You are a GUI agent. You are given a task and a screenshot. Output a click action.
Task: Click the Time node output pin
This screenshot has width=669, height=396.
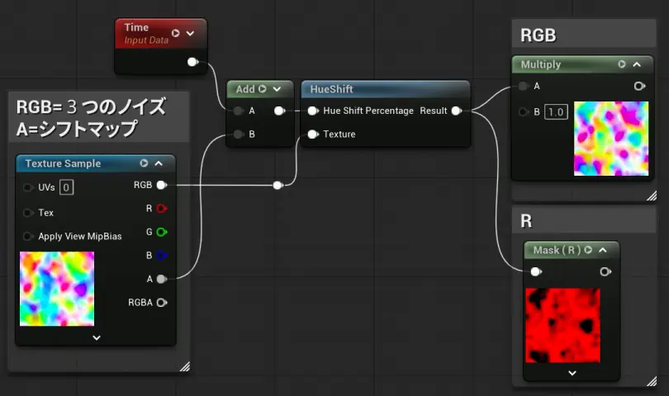click(x=192, y=62)
